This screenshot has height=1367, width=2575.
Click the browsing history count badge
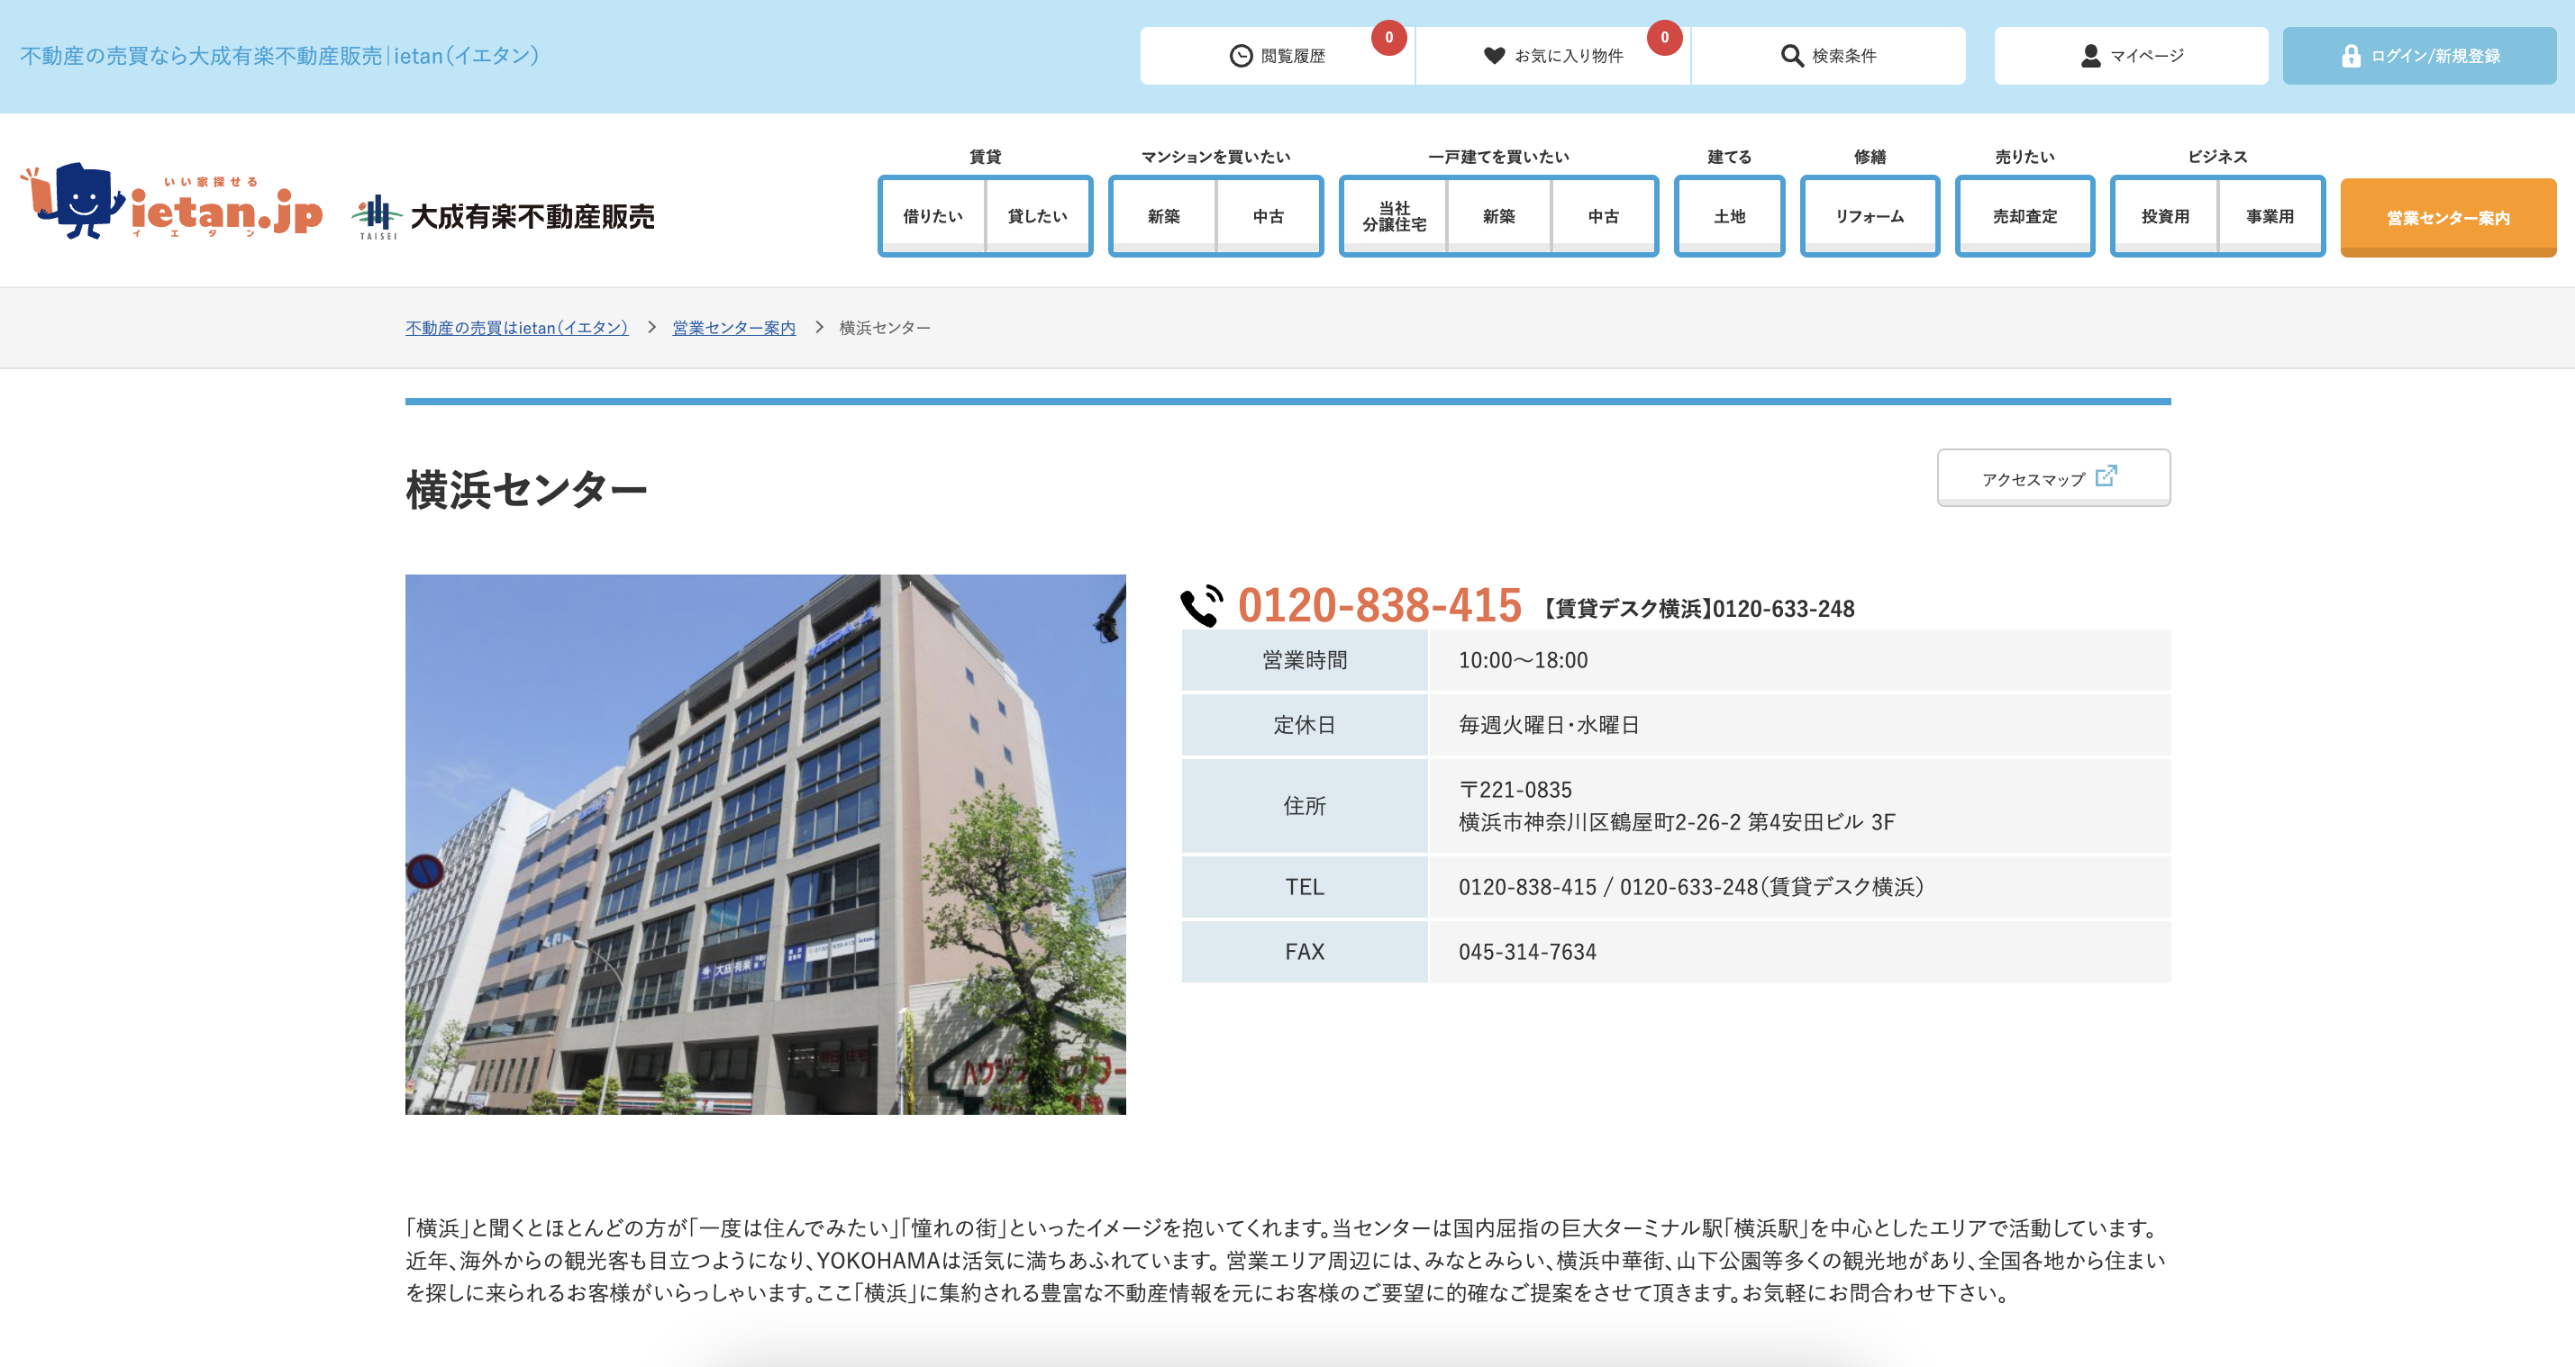point(1388,38)
